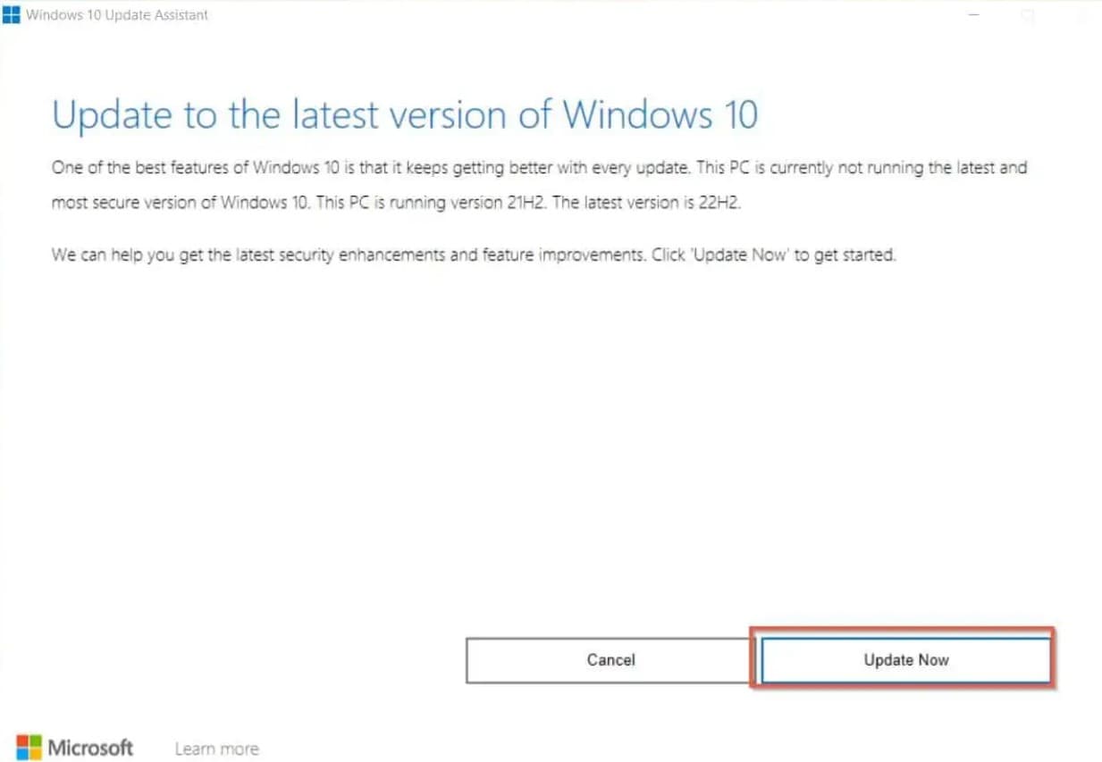Click the Windows logo in the title bar
Image resolution: width=1102 pixels, height=762 pixels.
[x=12, y=15]
